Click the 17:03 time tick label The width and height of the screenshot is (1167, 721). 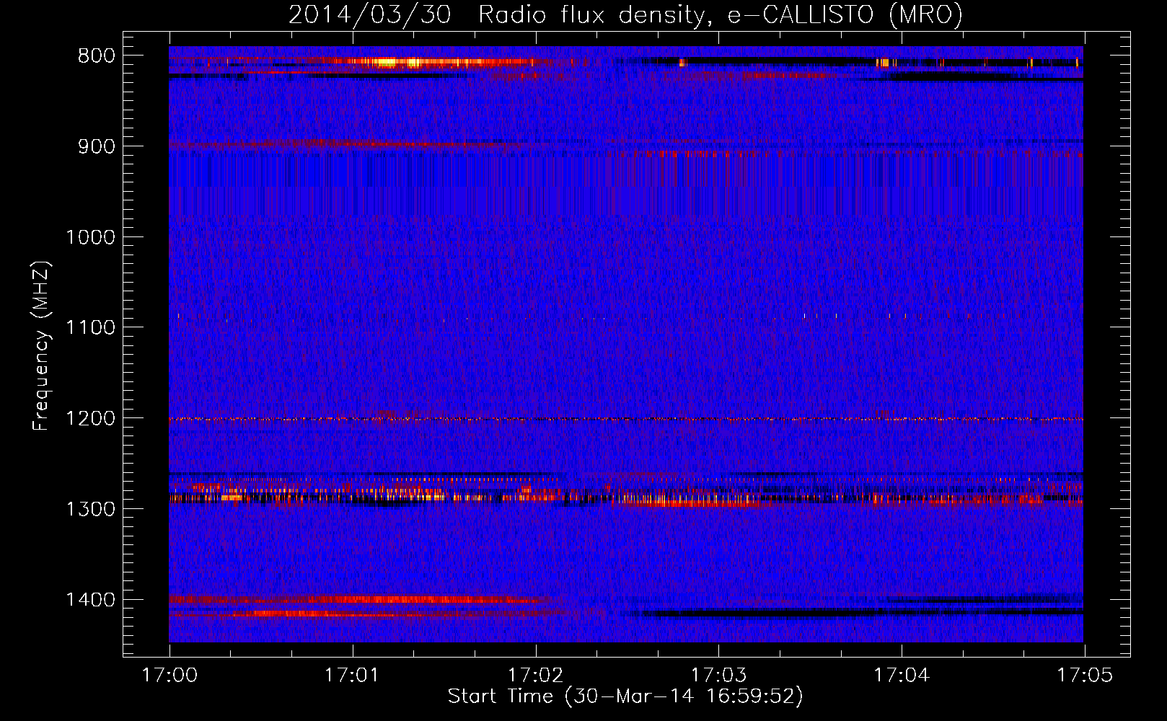[718, 676]
